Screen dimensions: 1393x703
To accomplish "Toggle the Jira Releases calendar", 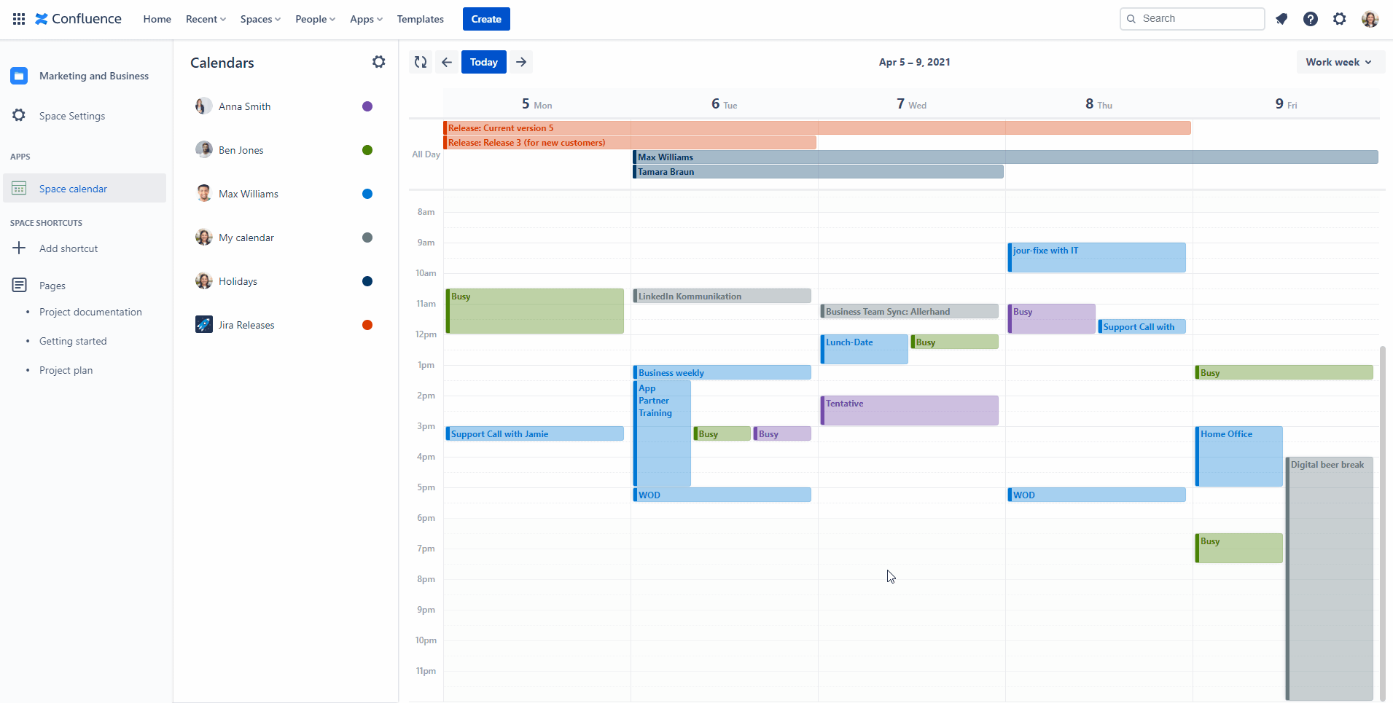I will coord(367,324).
